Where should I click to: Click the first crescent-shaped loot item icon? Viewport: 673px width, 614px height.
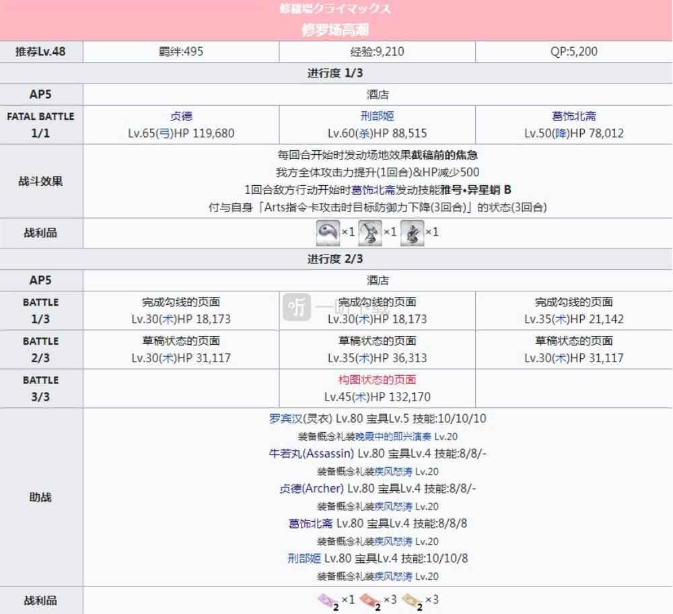tap(328, 232)
